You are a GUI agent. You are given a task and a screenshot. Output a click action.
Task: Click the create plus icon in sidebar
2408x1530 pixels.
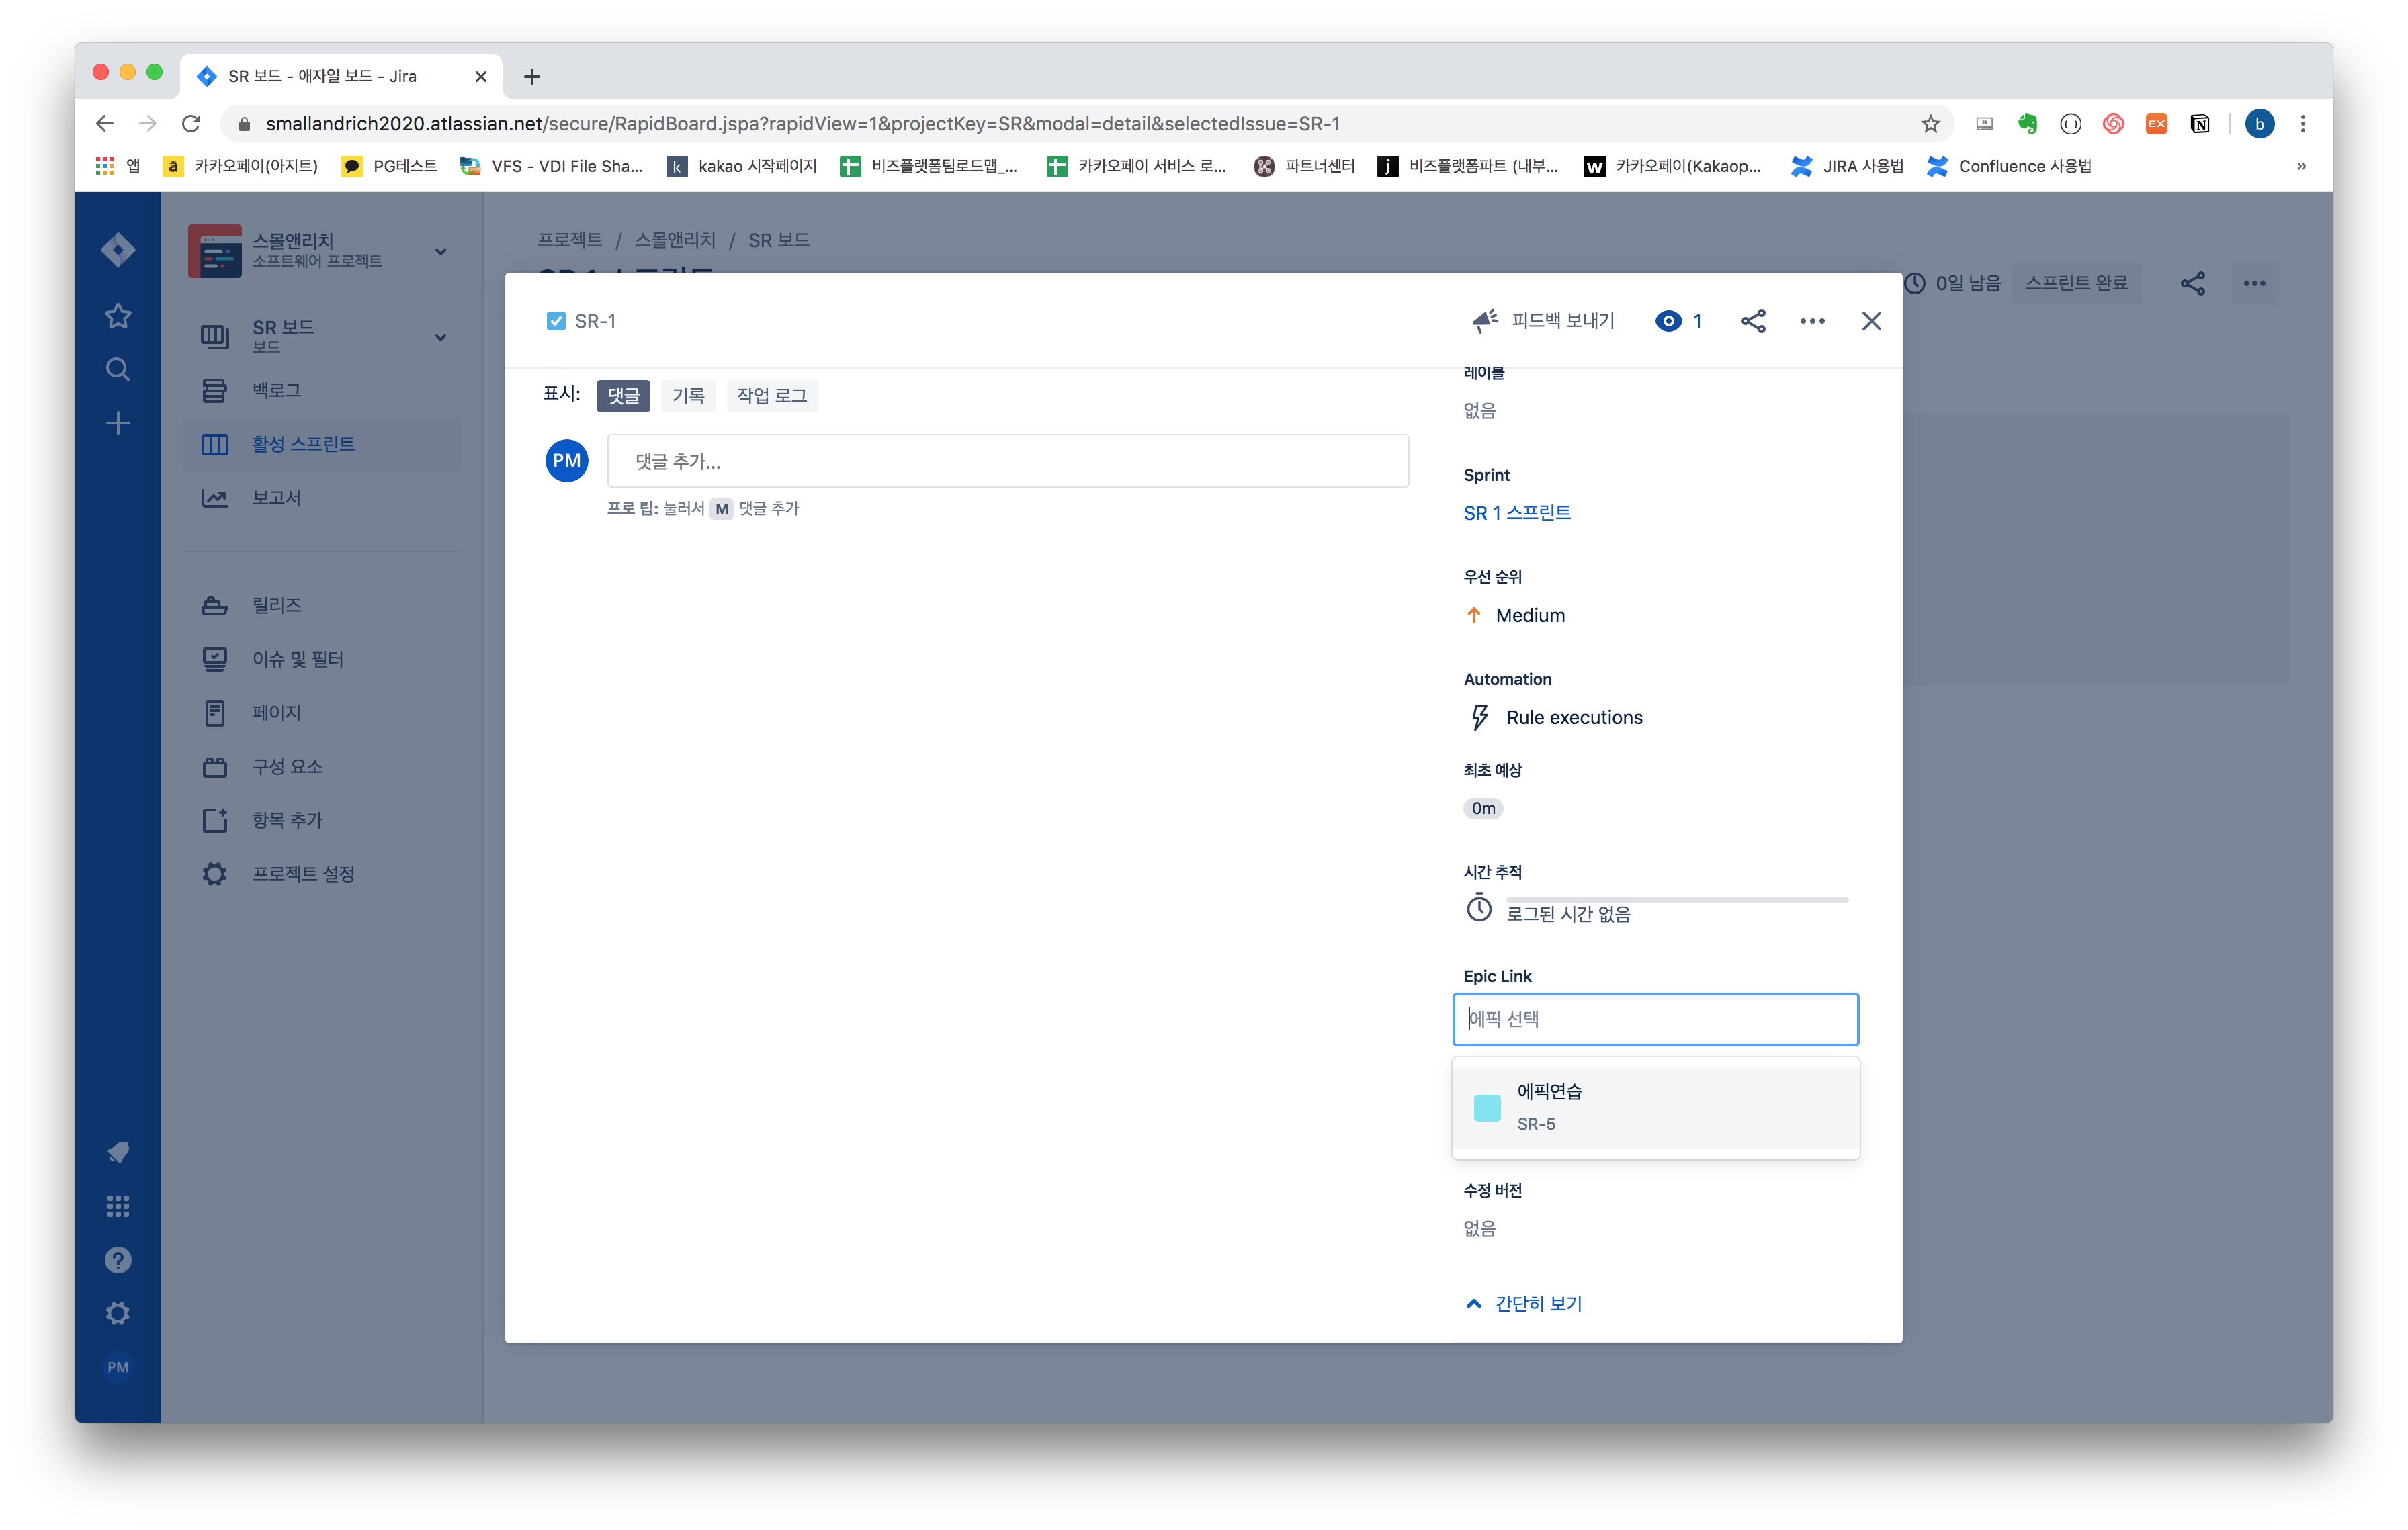pyautogui.click(x=118, y=424)
